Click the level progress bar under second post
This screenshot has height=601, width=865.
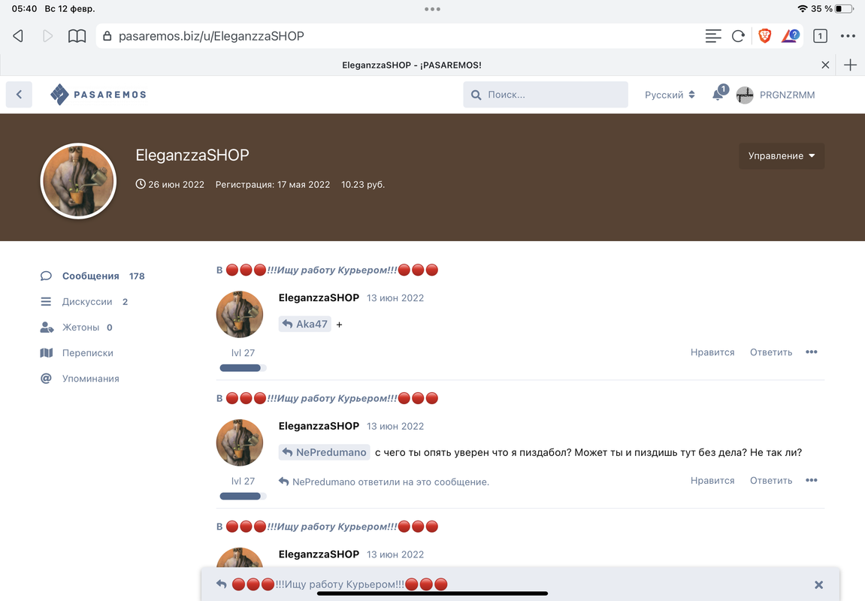click(243, 497)
